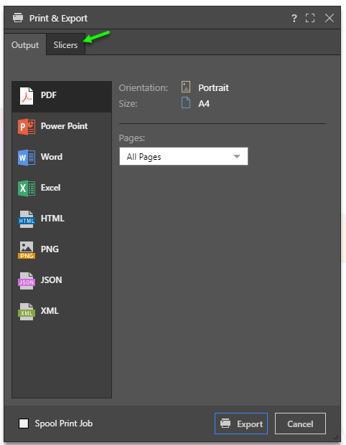This screenshot has height=445, width=346.
Task: Select the Excel export icon
Action: tap(27, 188)
